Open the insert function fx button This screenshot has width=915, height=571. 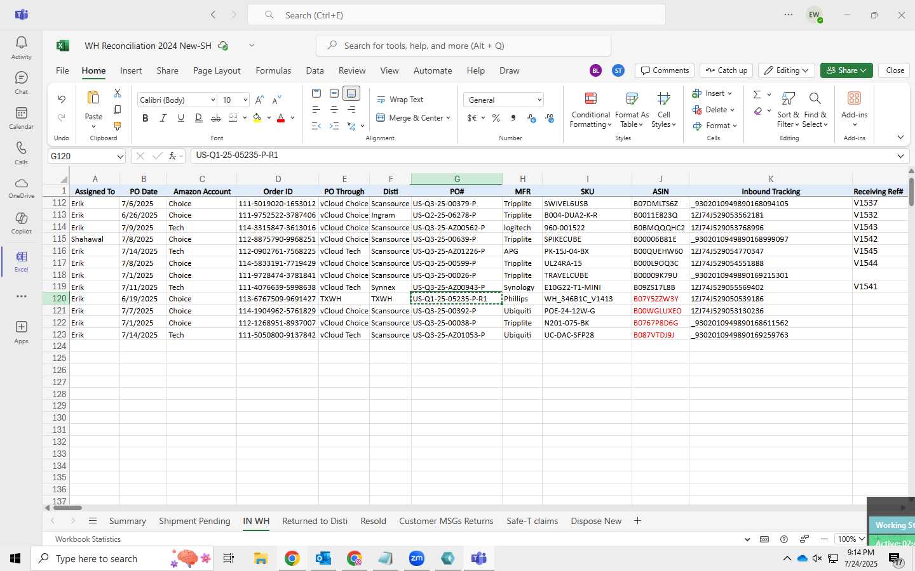172,156
